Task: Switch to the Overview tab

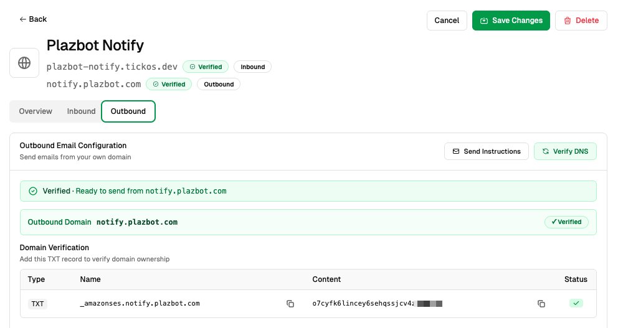Action: tap(36, 111)
